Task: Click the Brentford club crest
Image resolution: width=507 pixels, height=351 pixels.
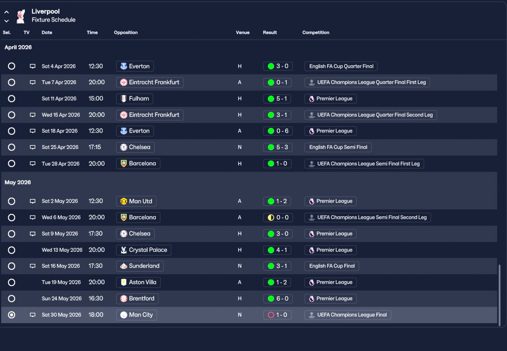Action: click(x=124, y=298)
